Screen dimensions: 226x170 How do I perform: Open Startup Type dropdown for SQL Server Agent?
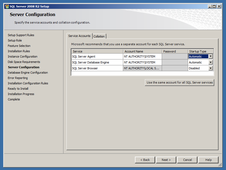point(210,56)
